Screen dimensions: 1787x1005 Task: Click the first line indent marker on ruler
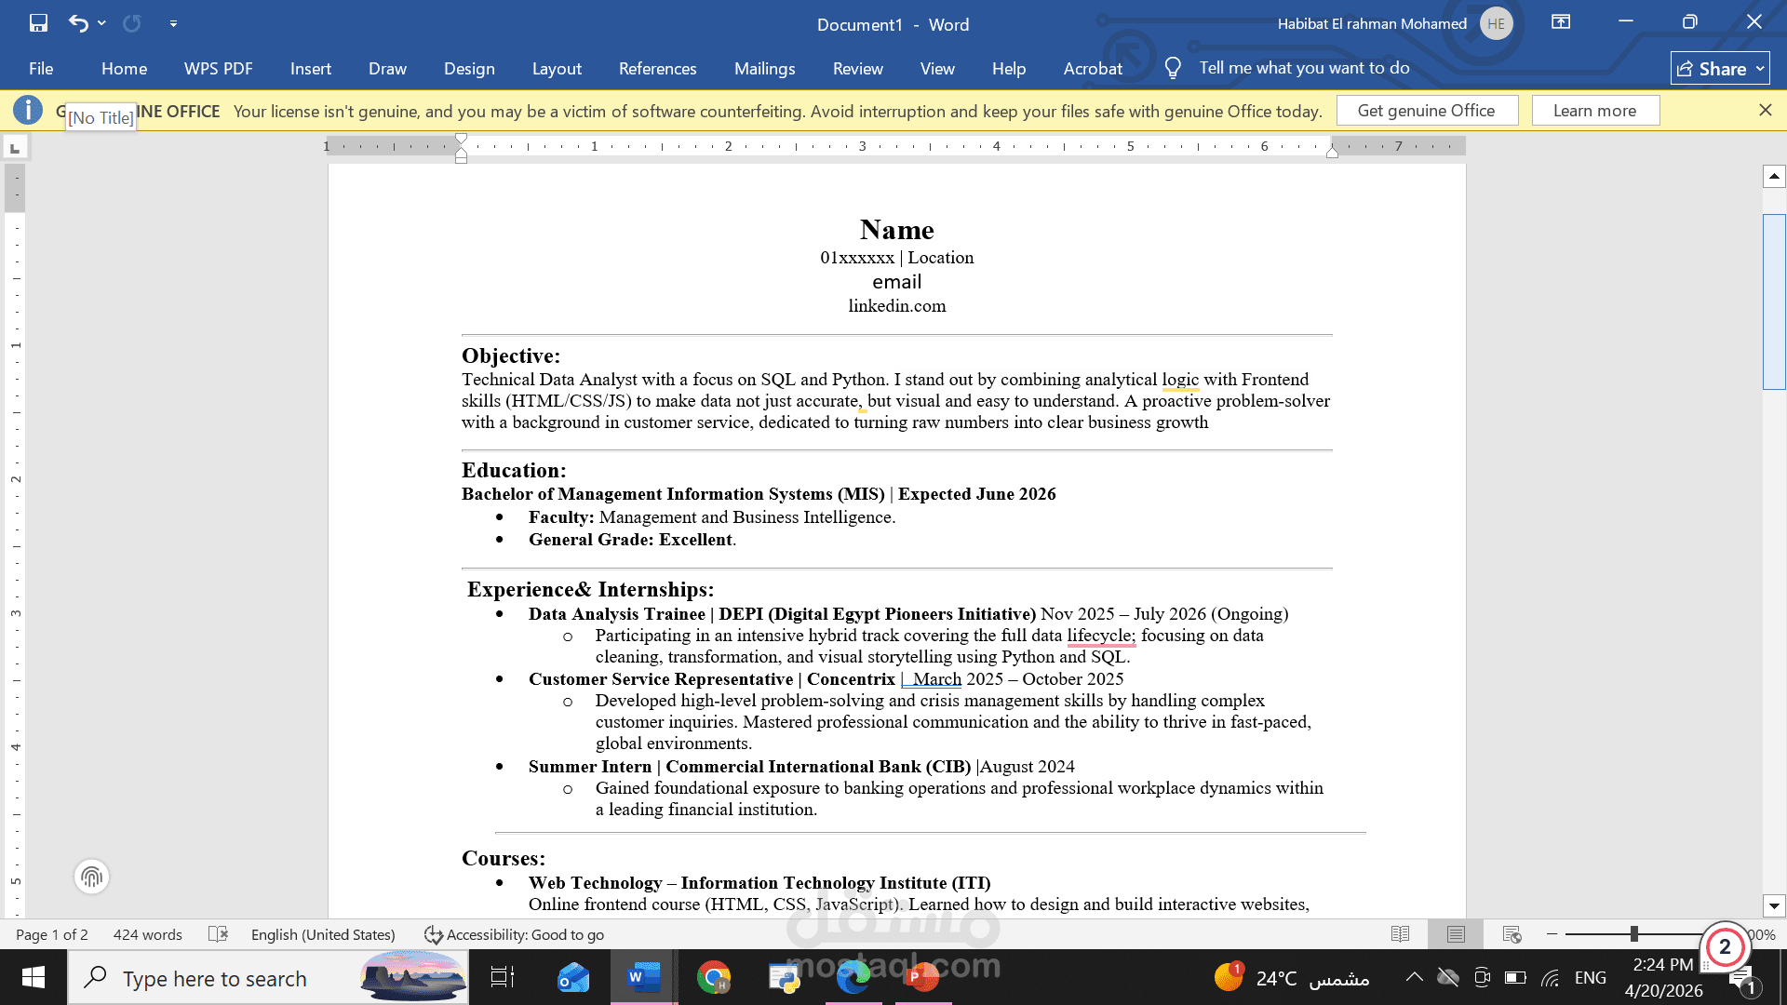click(461, 140)
